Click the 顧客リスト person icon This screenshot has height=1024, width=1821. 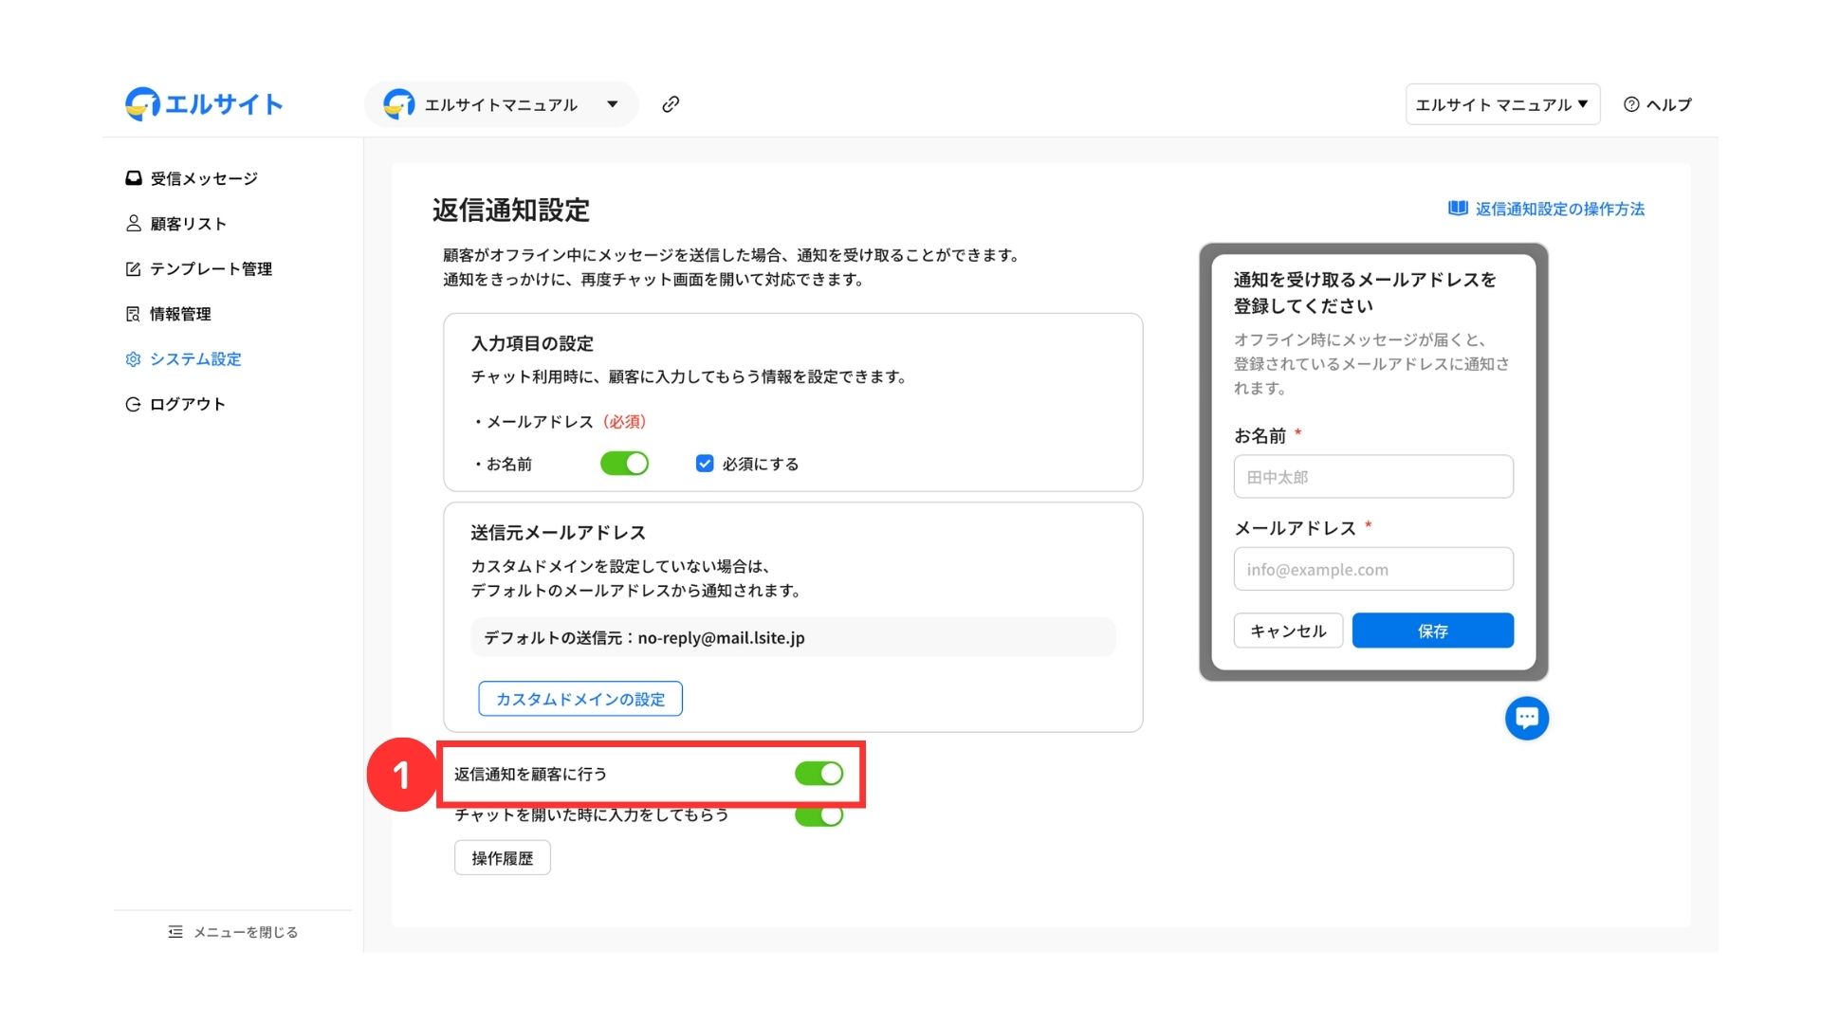tap(134, 224)
